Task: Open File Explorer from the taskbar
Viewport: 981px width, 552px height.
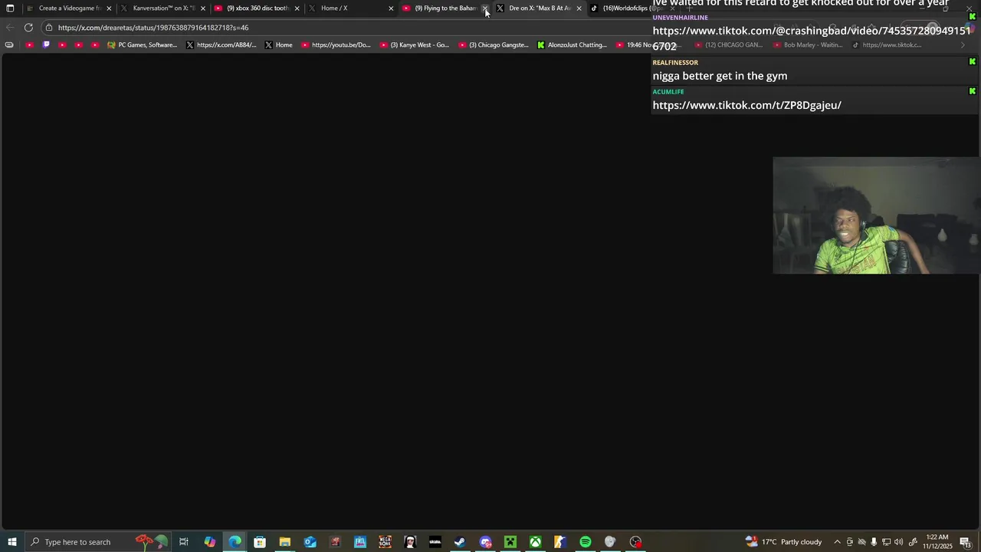Action: (x=284, y=542)
